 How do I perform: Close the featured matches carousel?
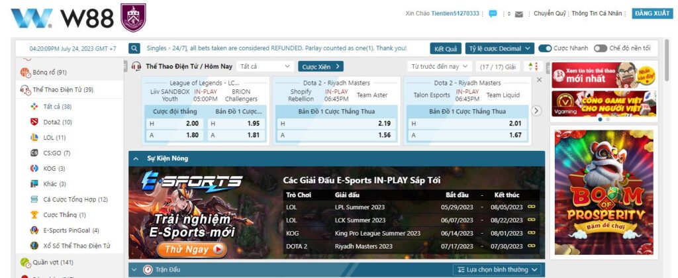[539, 80]
